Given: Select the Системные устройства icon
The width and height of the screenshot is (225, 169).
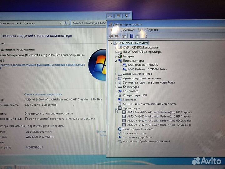Looking at the screenshot, I should point(119,137).
